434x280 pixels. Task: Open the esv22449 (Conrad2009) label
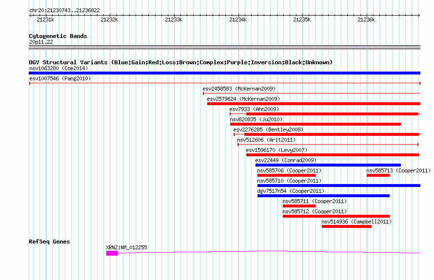(x=286, y=160)
